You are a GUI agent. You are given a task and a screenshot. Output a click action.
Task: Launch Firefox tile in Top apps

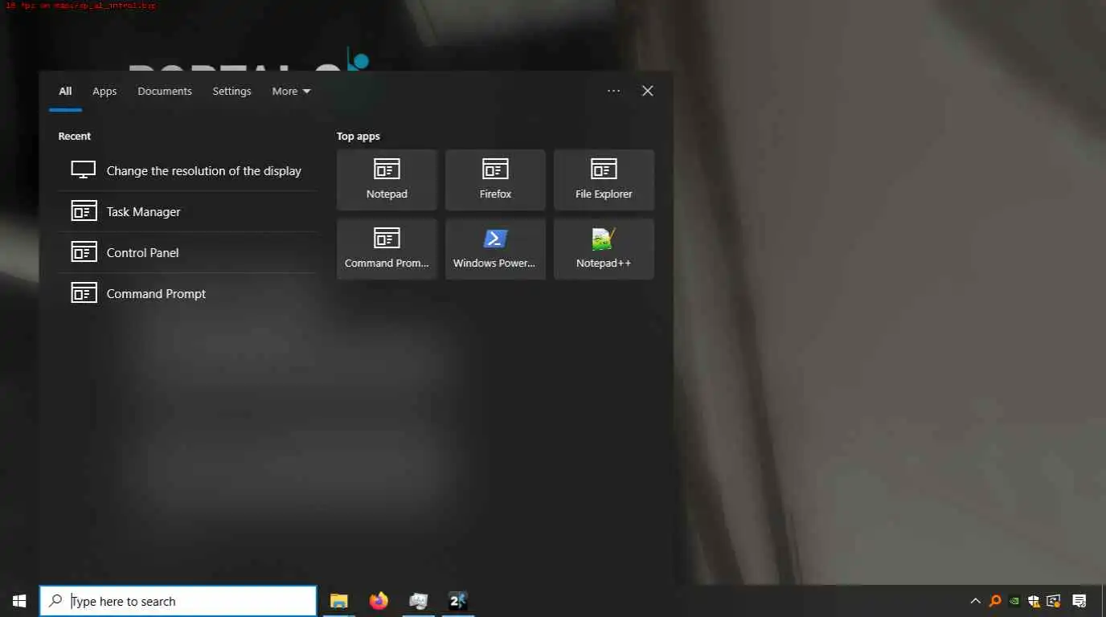coord(495,180)
